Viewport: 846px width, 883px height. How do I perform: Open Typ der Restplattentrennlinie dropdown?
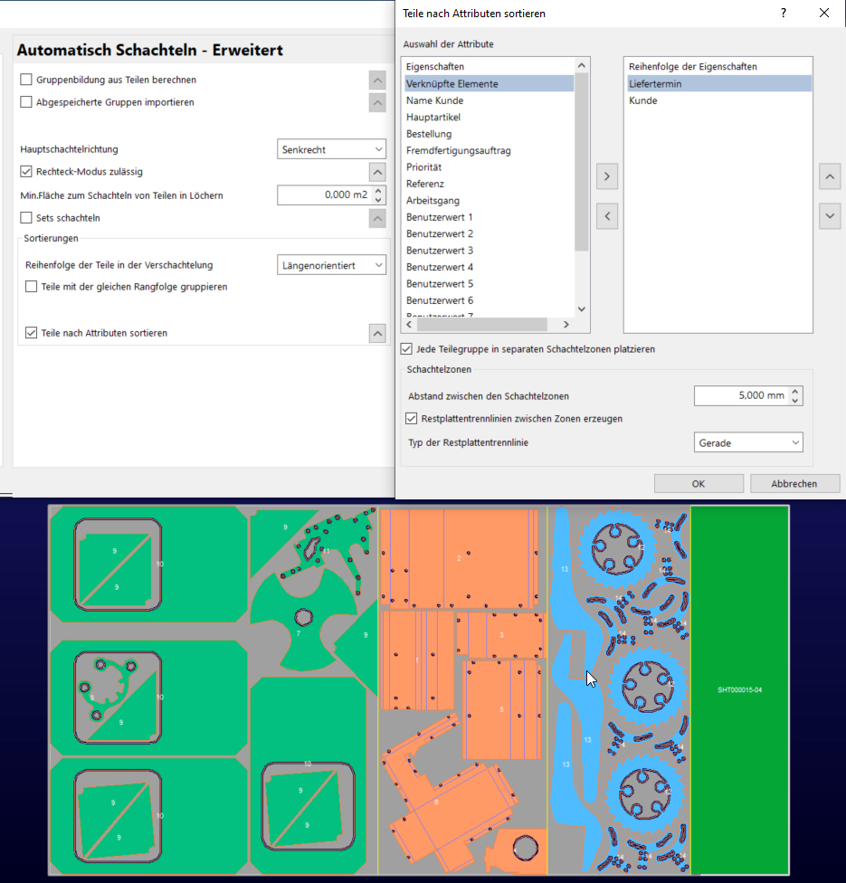[749, 442]
